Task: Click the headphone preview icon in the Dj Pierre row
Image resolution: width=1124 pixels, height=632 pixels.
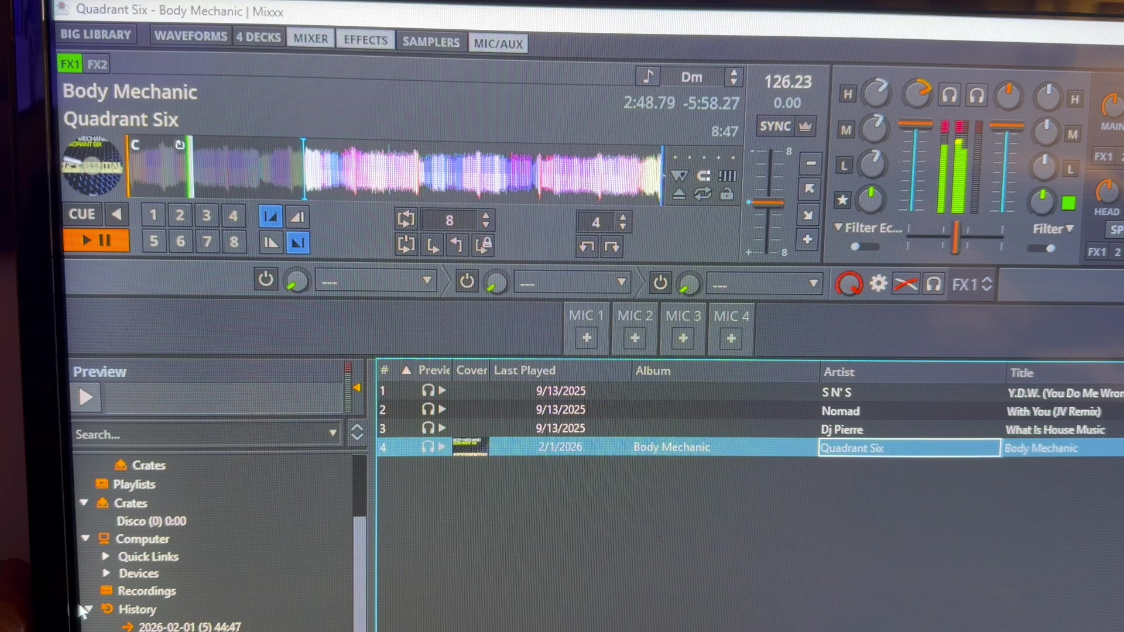Action: [x=428, y=428]
